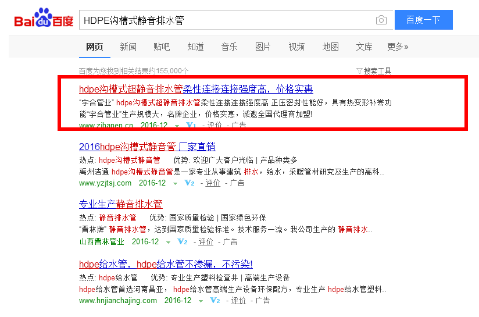
Task: Expand dropdown arrow beside www.hnjianchajing.com date
Action: [201, 301]
